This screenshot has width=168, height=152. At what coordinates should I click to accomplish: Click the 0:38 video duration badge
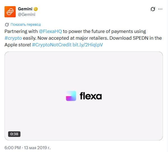coord(14,134)
